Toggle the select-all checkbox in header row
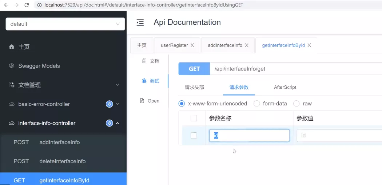Image resolution: width=382 pixels, height=185 pixels. tap(194, 118)
